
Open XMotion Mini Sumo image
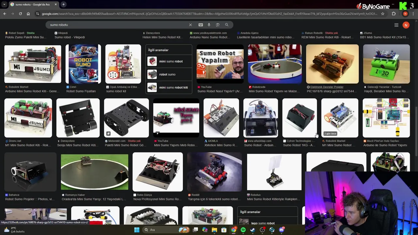click(x=221, y=118)
